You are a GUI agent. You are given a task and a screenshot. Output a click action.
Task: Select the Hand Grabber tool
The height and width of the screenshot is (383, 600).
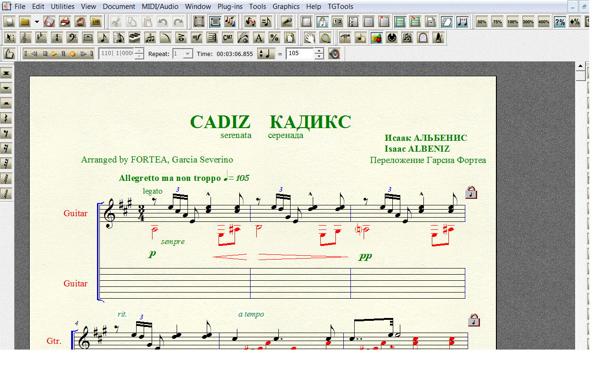pos(309,38)
